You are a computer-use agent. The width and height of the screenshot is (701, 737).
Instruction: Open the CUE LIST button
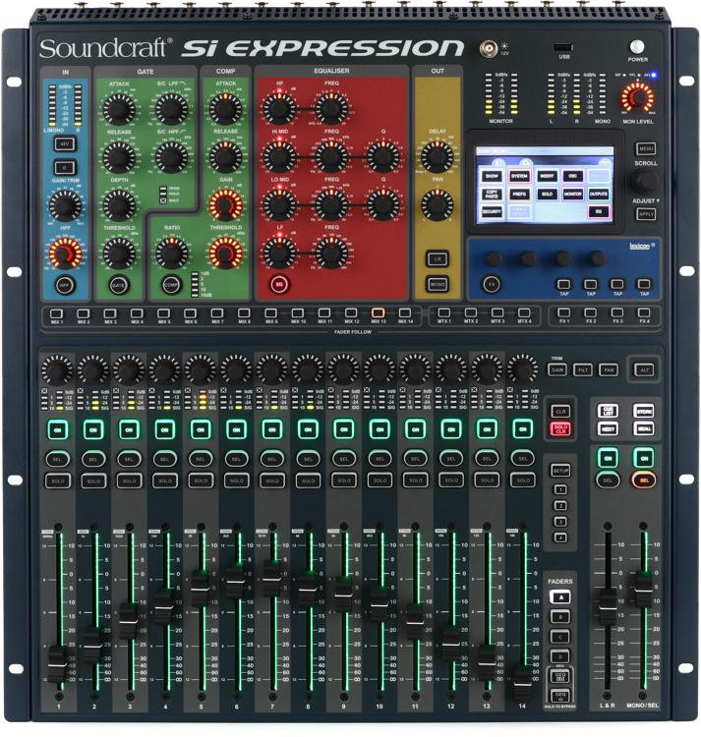click(x=608, y=412)
